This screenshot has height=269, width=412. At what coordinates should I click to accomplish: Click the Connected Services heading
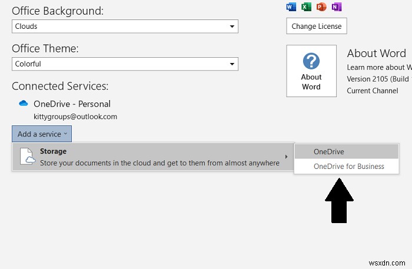point(60,86)
